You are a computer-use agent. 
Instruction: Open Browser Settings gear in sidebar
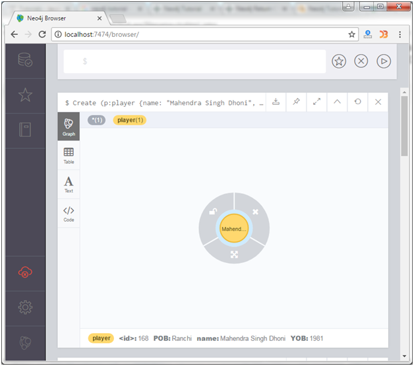point(25,307)
